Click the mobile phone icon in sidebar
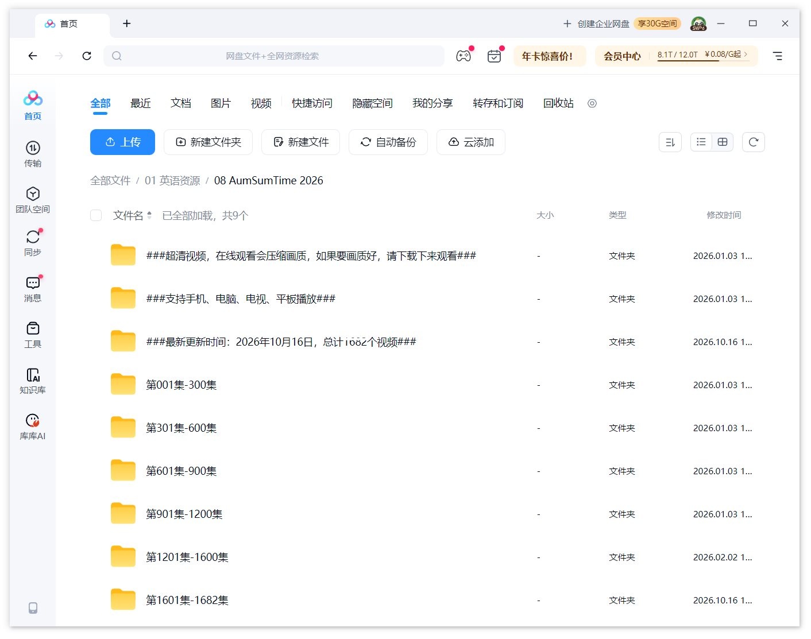Screen dimensions: 811x639 [x=33, y=607]
